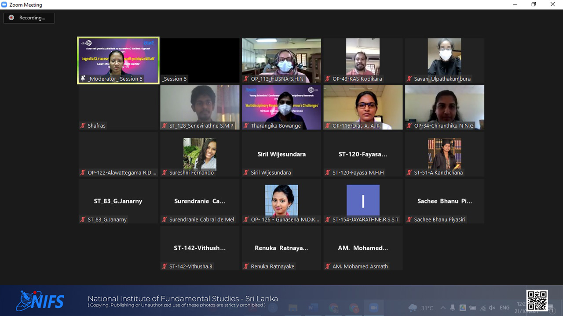Click the pin icon on Moderator Session 5

pyautogui.click(x=83, y=79)
